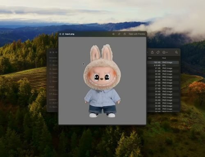The width and height of the screenshot is (205, 157).
Task: Click the Open with Preview button
Action: [137, 34]
